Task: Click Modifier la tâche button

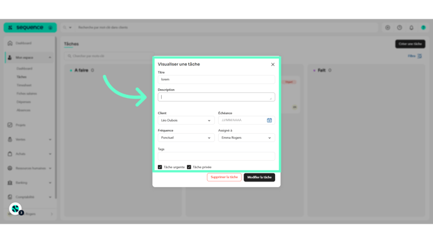Action: [259, 177]
